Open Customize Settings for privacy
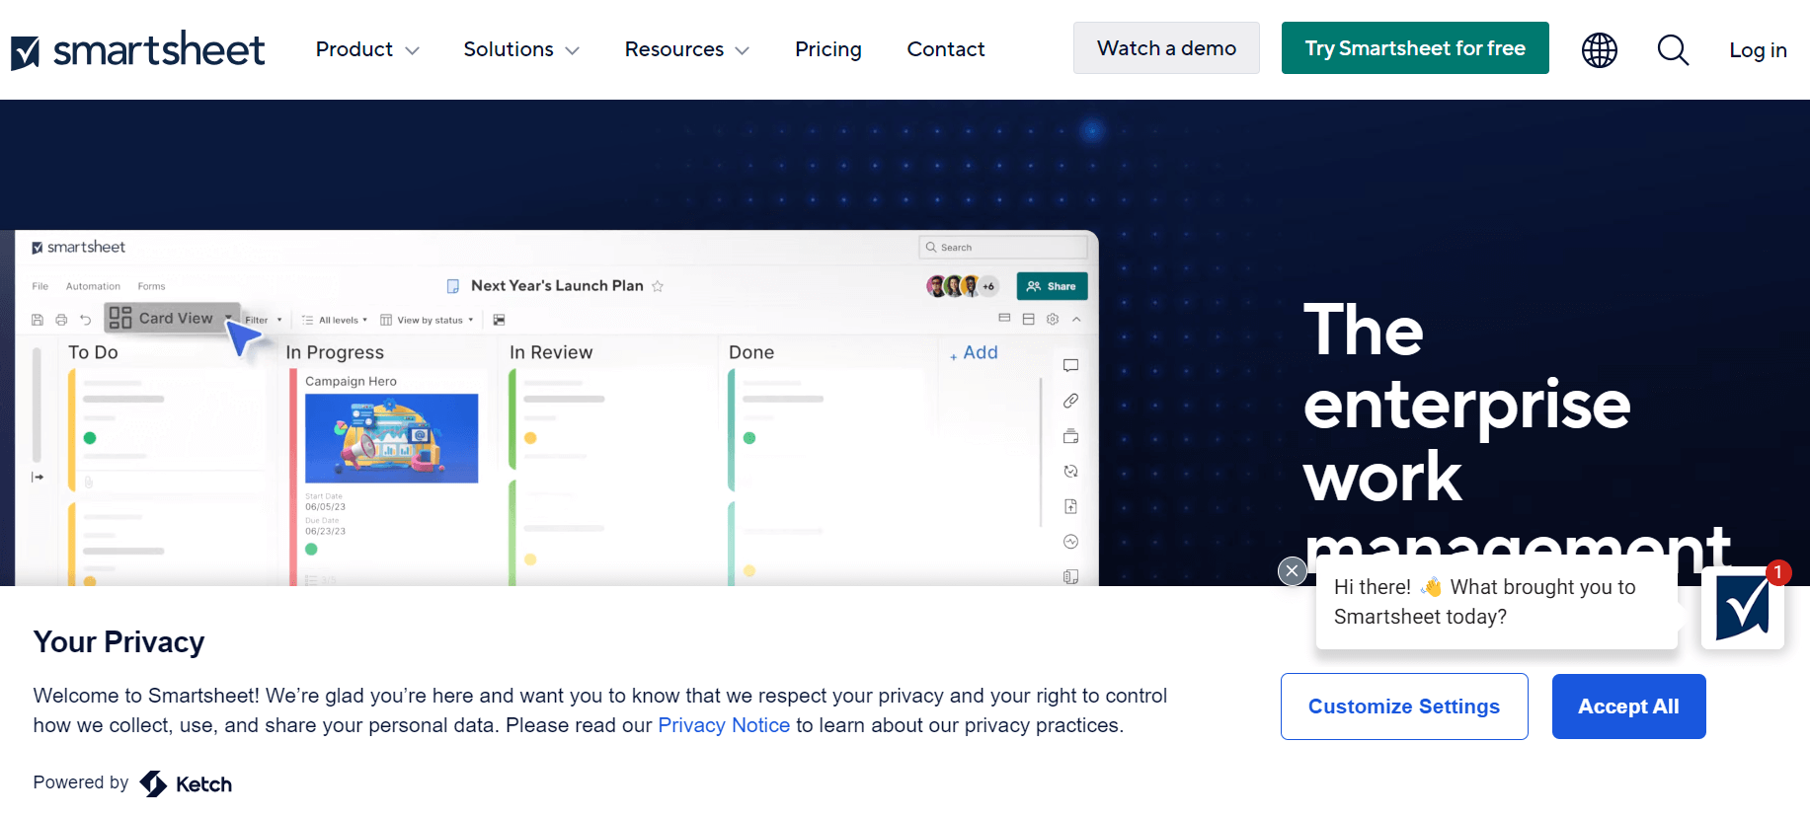Viewport: 1810px width, 818px height. click(x=1404, y=706)
